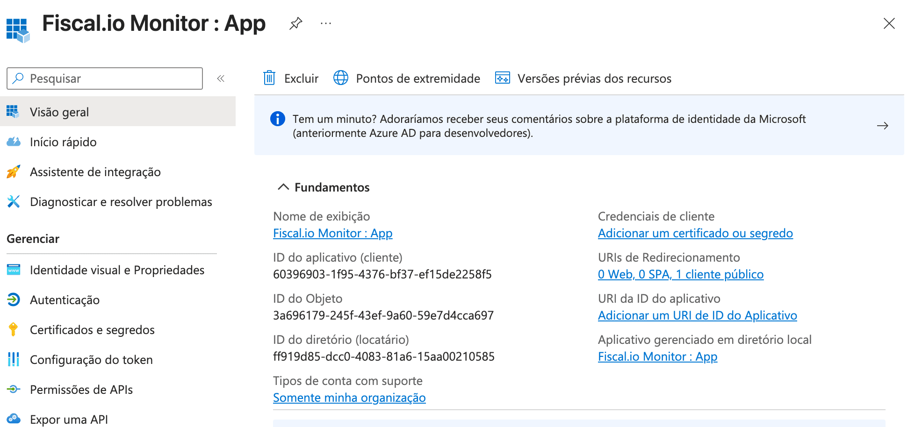
Task: Click the Visão geral grid icon
Action: 13,112
